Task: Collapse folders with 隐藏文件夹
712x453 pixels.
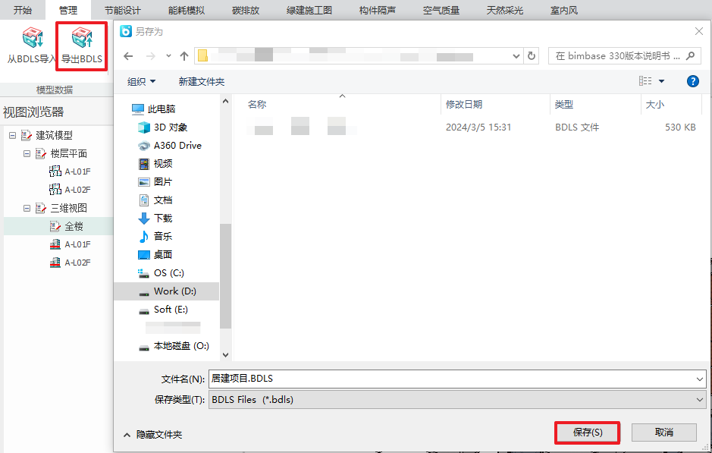Action: [x=152, y=435]
